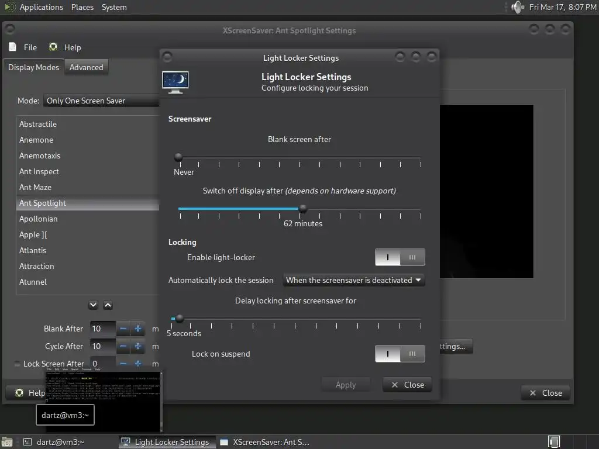Decrease Cycle After with minus button
The image size is (599, 449).
[x=123, y=346]
